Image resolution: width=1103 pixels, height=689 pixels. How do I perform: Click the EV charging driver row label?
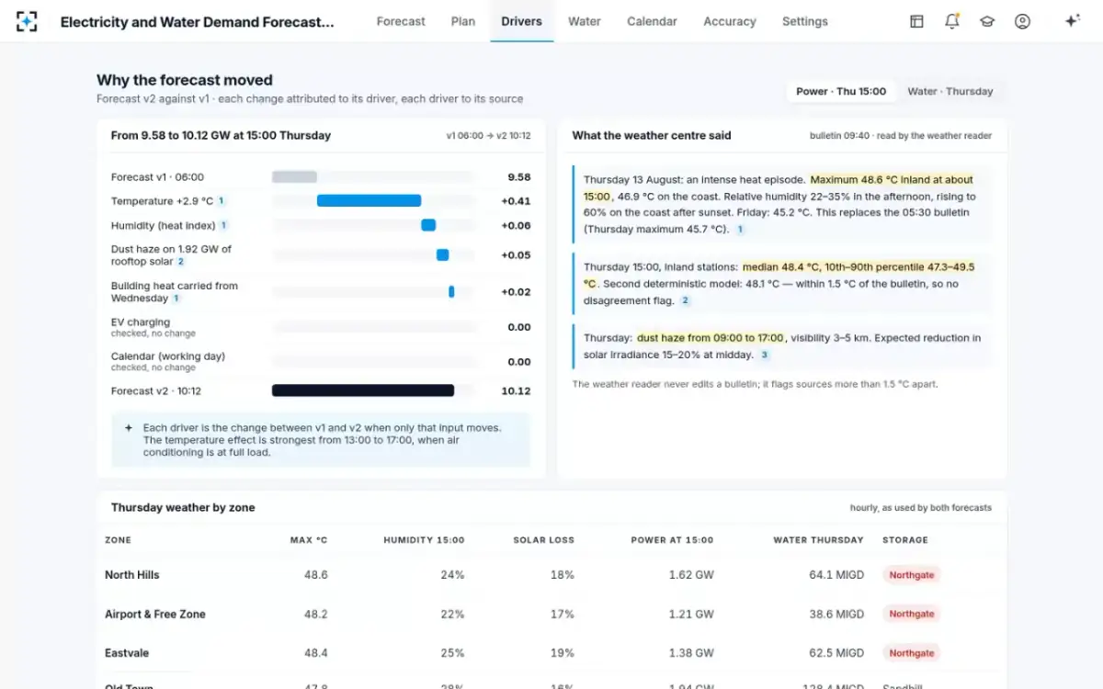(141, 322)
